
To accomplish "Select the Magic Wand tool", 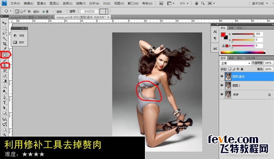I will [4, 39].
